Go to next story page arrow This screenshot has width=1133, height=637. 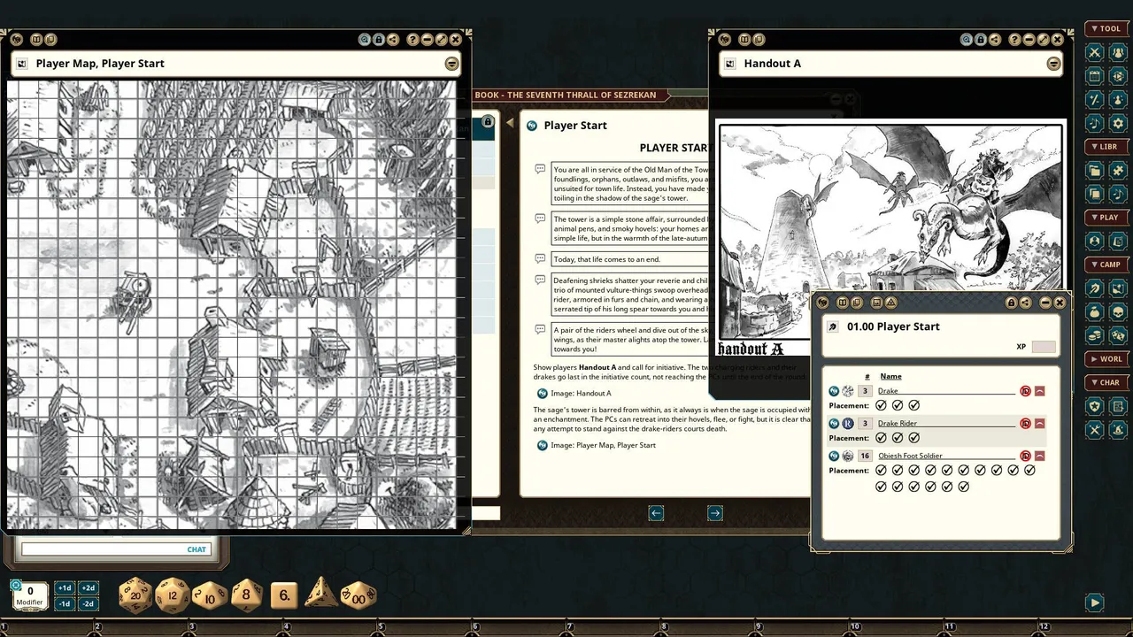(x=715, y=513)
